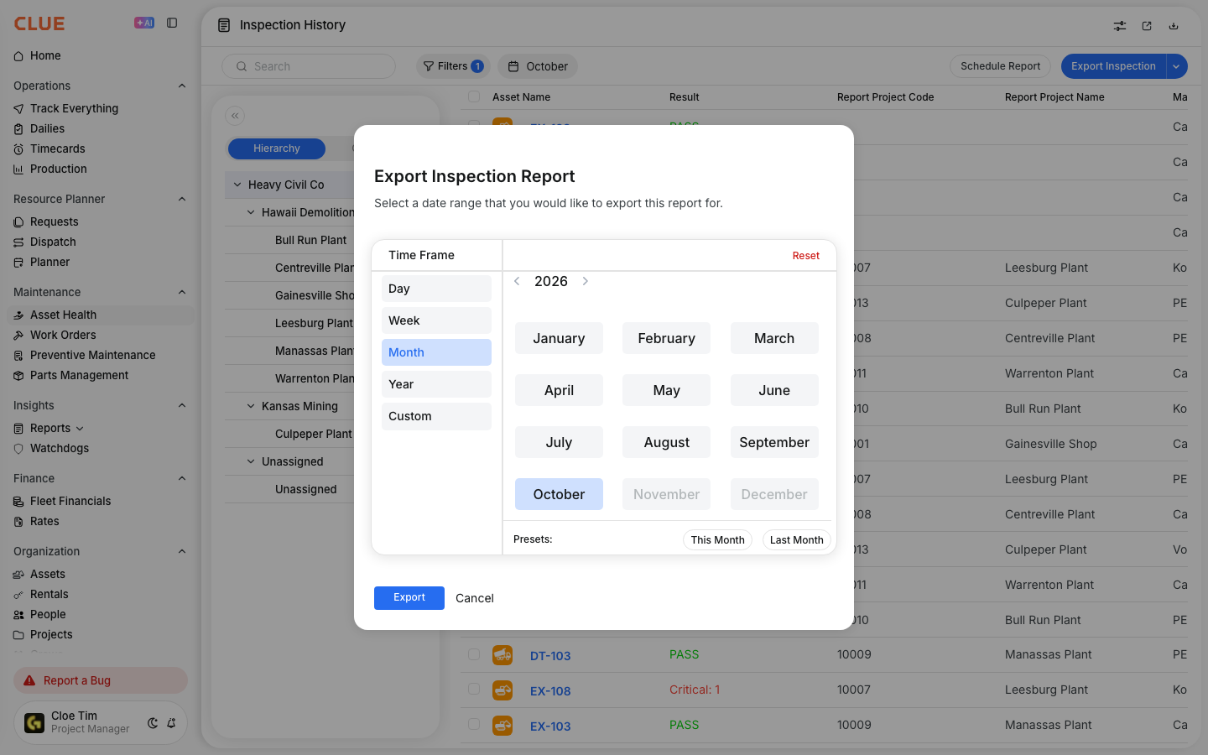The image size is (1208, 755).
Task: Click the open-in-new-window icon
Action: point(1147,26)
